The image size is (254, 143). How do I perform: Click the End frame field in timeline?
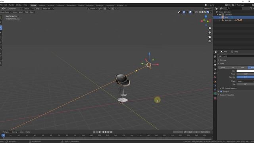[x=205, y=132]
